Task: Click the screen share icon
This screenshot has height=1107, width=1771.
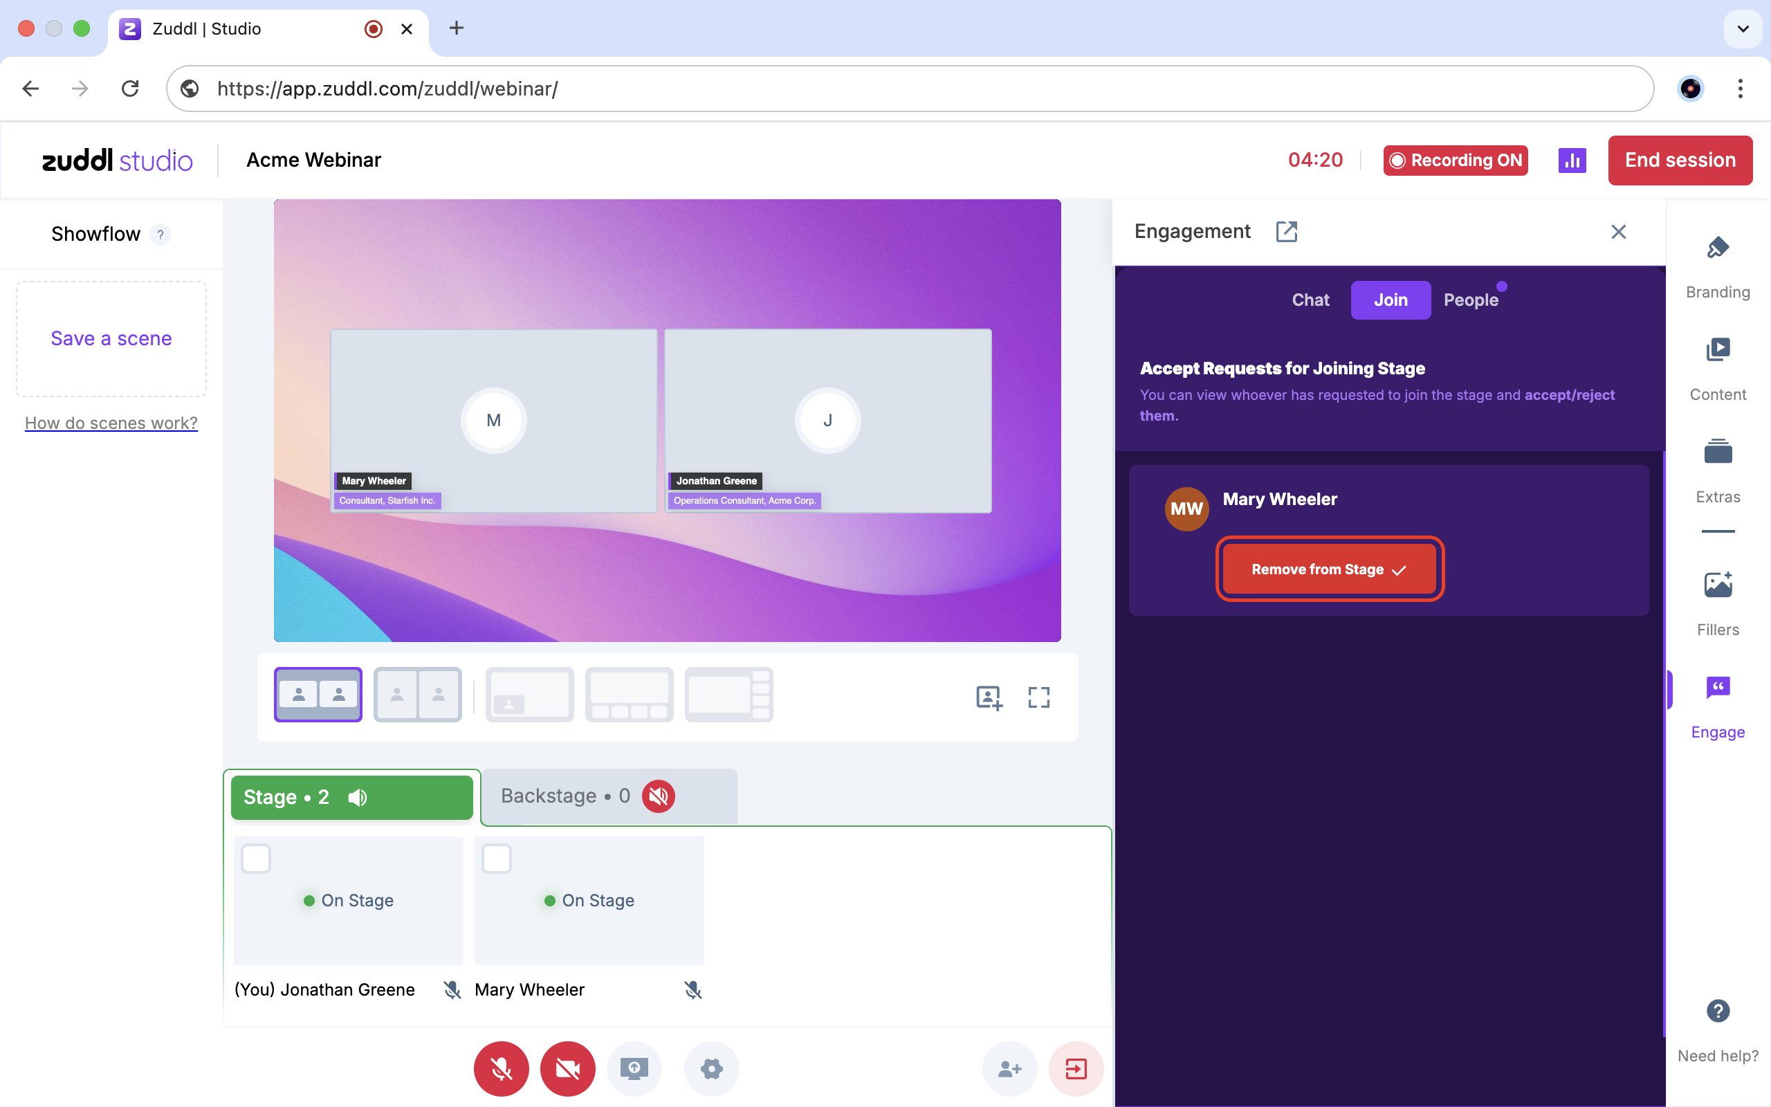Action: (634, 1068)
